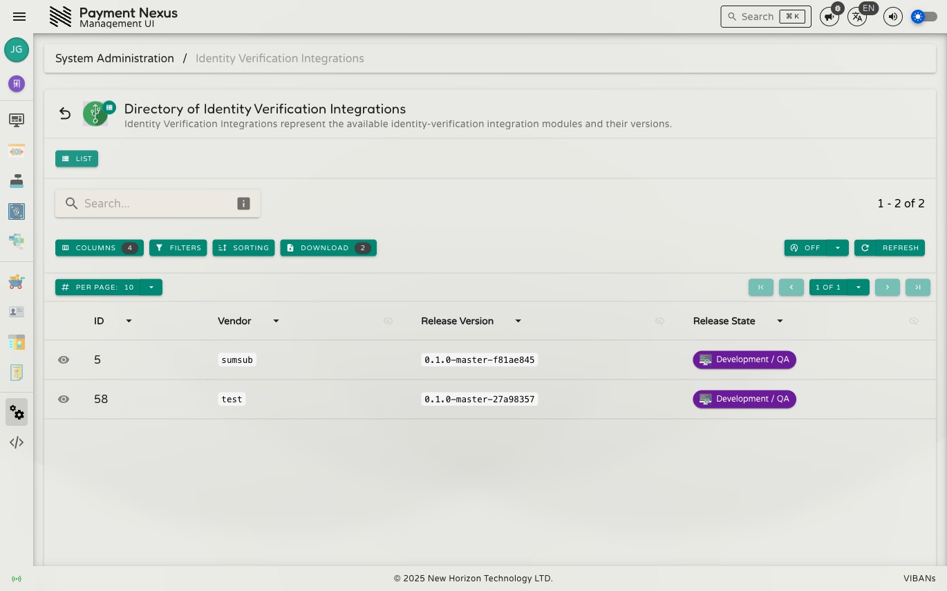Open the yellow checklist note sidebar icon
This screenshot has width=947, height=591.
[17, 373]
